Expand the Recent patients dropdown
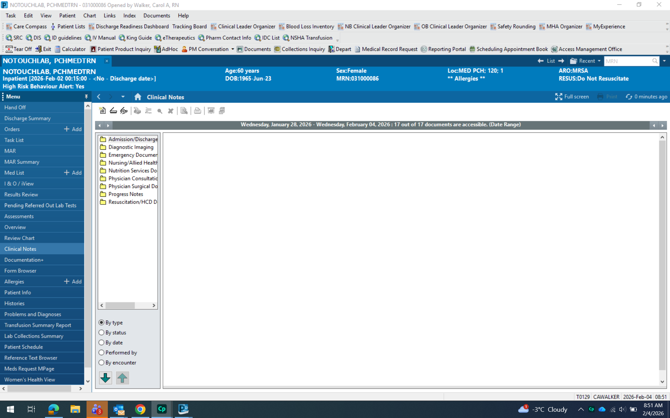The height and width of the screenshot is (418, 670). [599, 61]
